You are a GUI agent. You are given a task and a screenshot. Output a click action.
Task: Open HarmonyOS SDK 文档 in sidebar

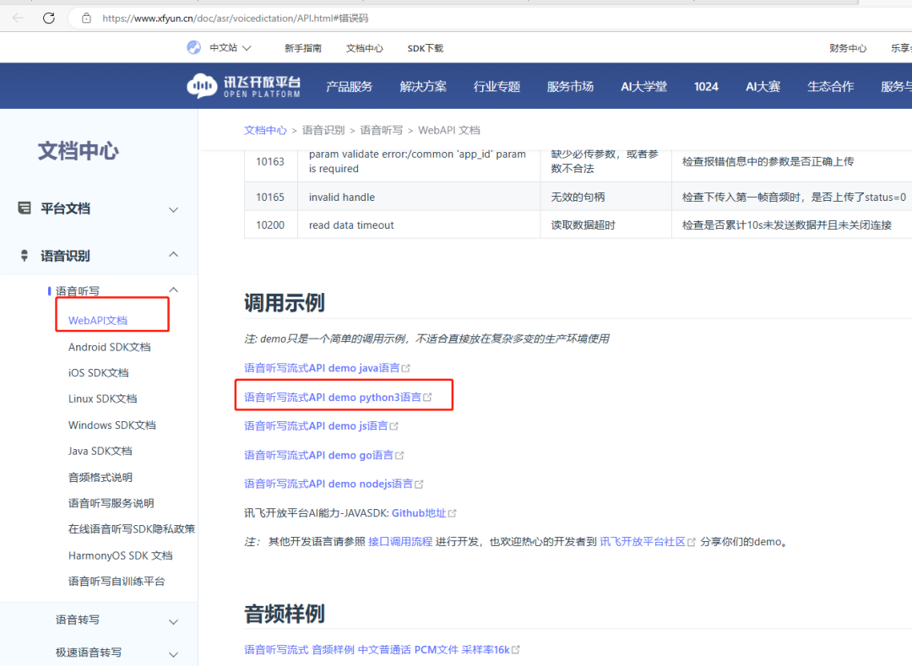(121, 555)
